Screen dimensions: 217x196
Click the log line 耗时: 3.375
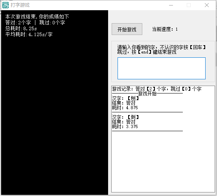(x=125, y=126)
